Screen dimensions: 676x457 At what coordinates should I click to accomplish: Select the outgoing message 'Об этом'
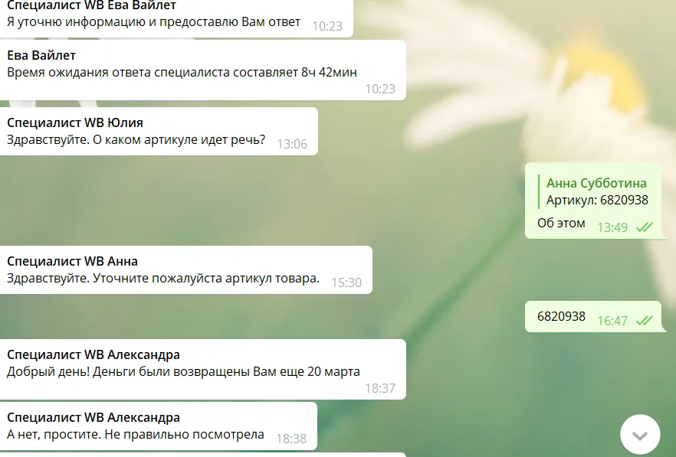point(593,201)
